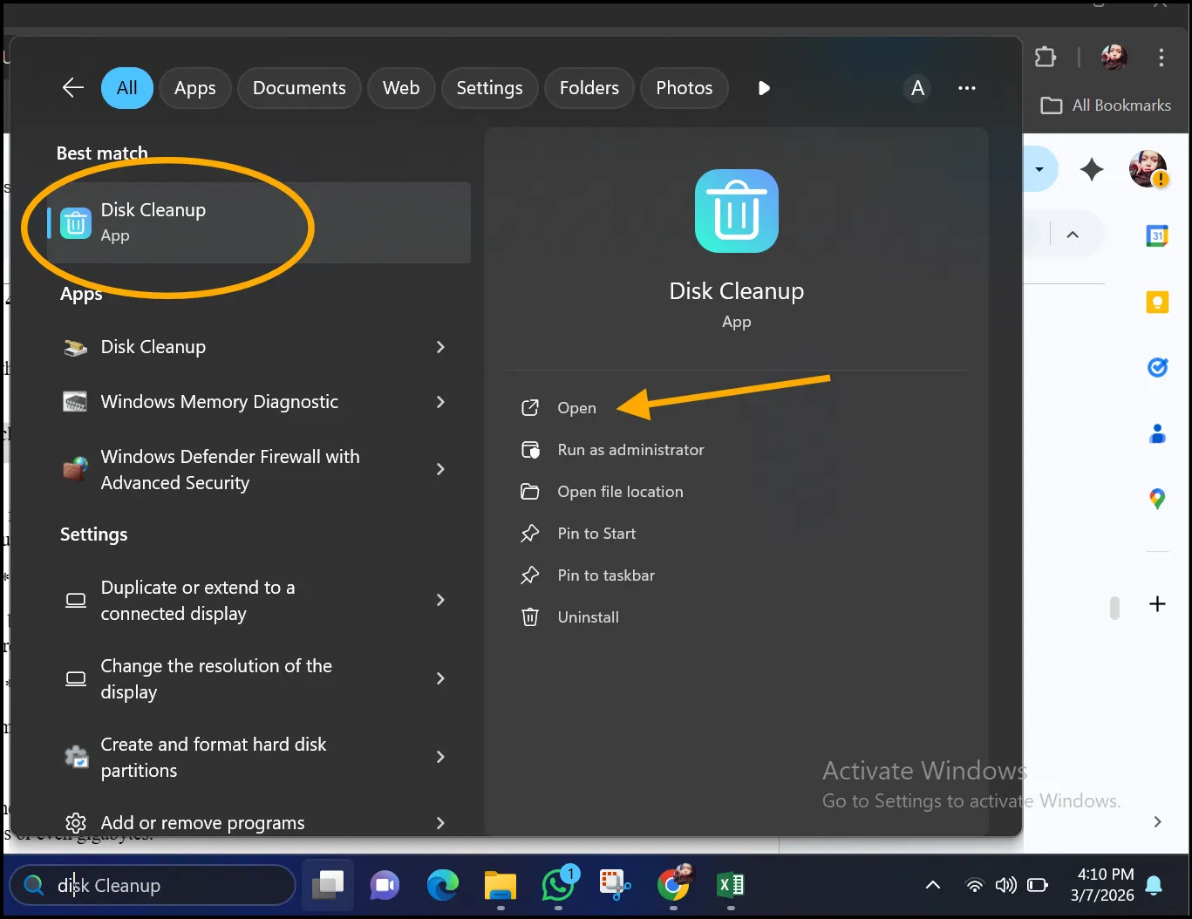1192x919 pixels.
Task: Adjust the speaker volume control
Action: pos(1005,885)
